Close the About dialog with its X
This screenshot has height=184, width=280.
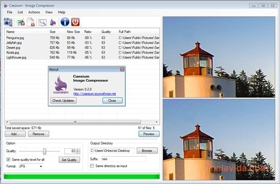[x=122, y=69]
